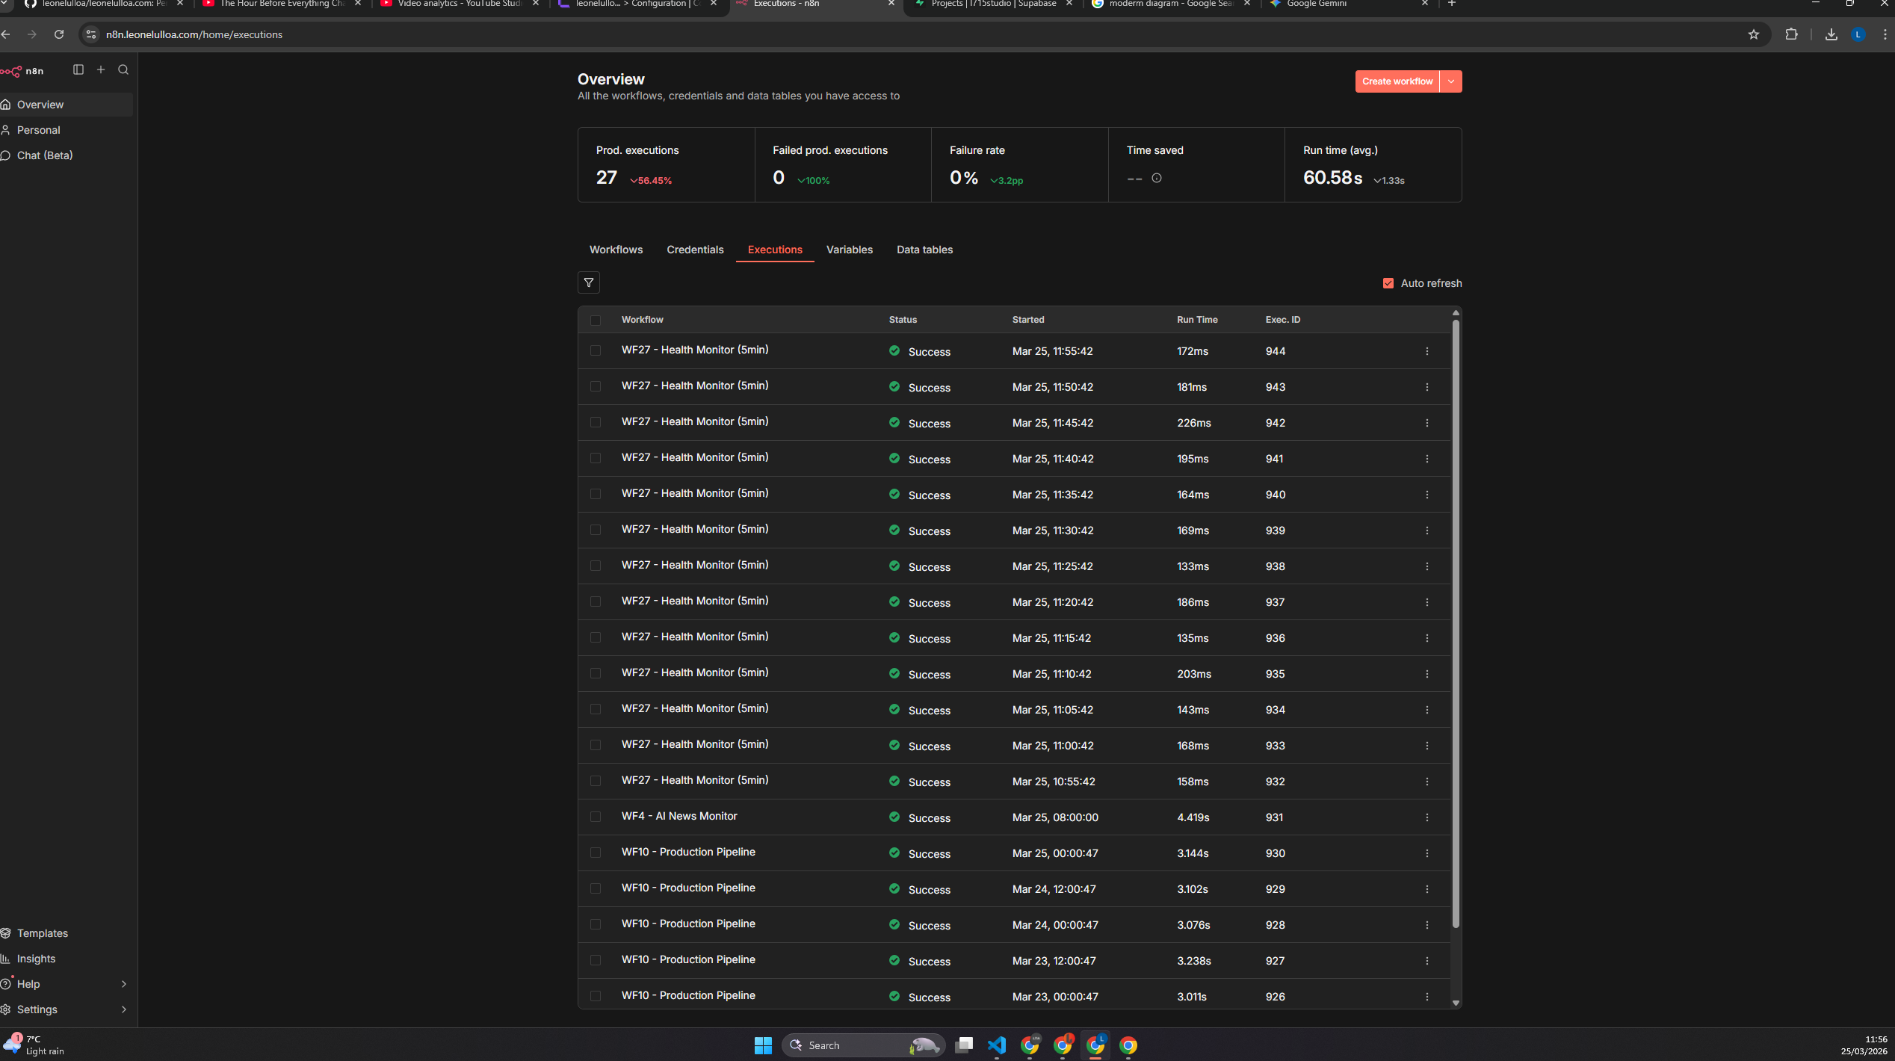Open the sidebar search
This screenshot has width=1895, height=1061.
(123, 69)
